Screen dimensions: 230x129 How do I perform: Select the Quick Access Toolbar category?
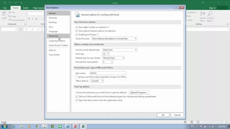(58, 46)
